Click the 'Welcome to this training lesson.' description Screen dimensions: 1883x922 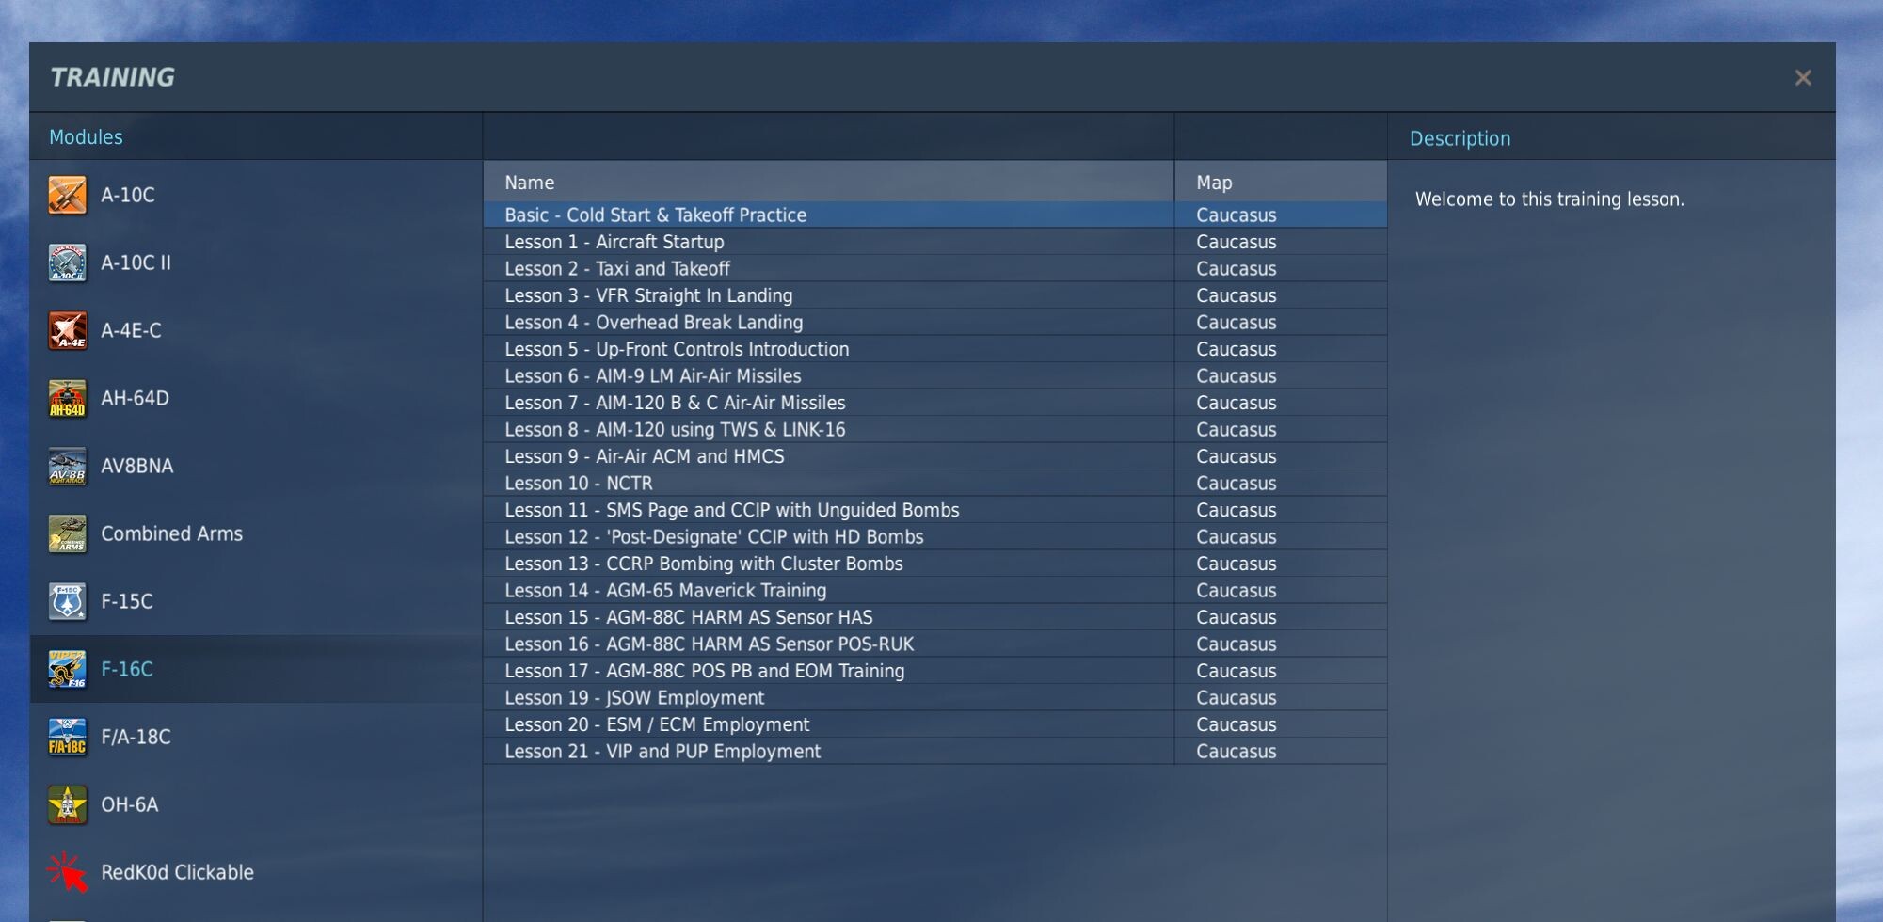[1550, 199]
